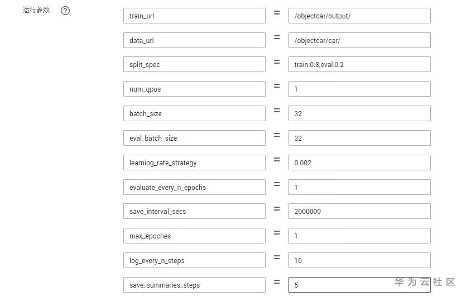Edit the log_every_n_steps value field
Viewport: 462px width, 296px height.
pyautogui.click(x=359, y=260)
